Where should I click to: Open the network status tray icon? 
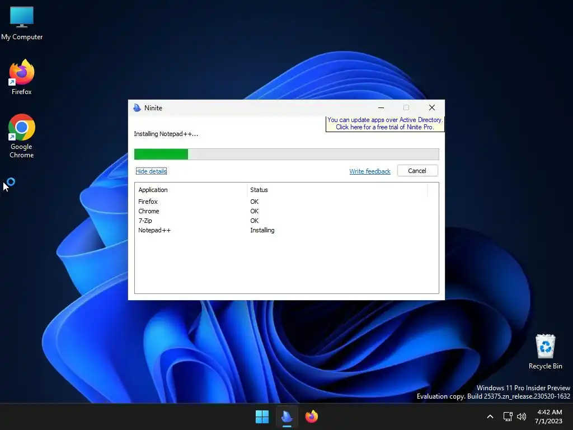[508, 417]
